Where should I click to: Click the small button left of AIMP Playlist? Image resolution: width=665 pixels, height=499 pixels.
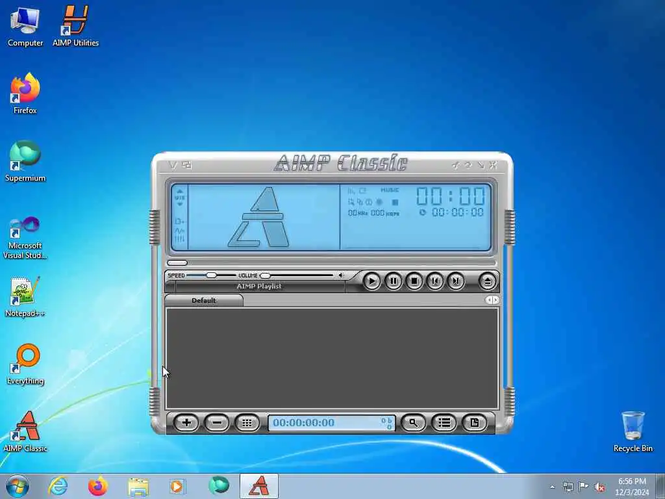point(170,287)
